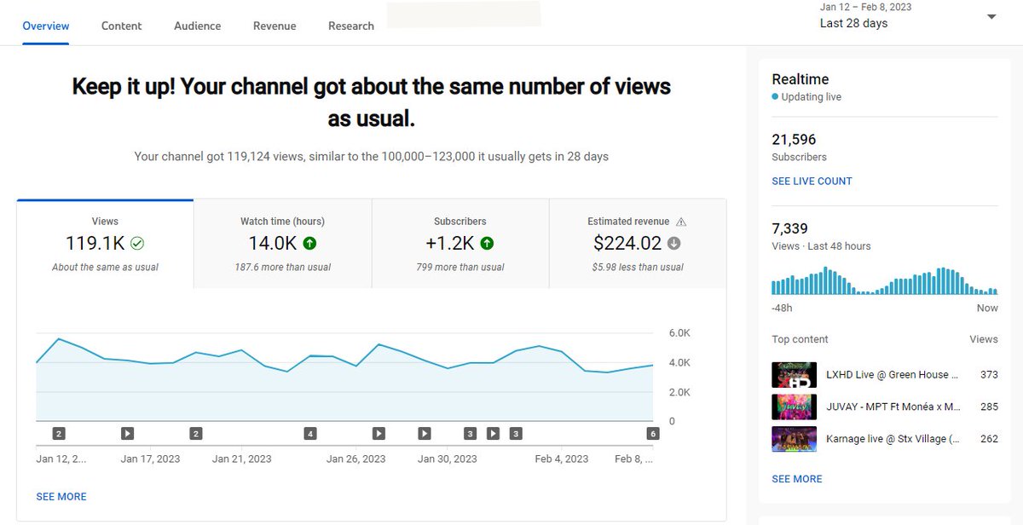1023x525 pixels.
Task: Click the SEE LIVE COUNT link
Action: tap(812, 181)
